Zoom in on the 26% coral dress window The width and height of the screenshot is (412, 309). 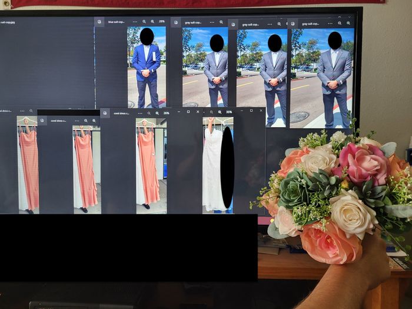(157, 112)
